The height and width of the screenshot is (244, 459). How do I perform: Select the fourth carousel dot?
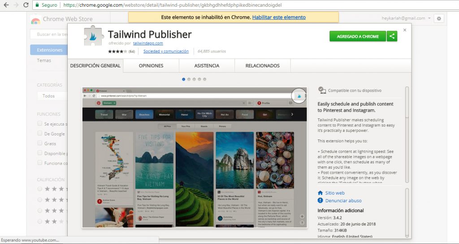pyautogui.click(x=199, y=79)
